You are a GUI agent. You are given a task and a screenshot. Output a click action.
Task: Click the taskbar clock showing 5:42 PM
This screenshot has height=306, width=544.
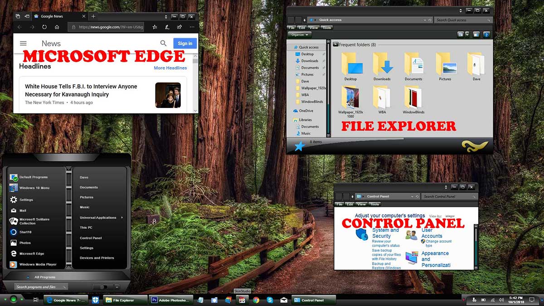point(516,300)
